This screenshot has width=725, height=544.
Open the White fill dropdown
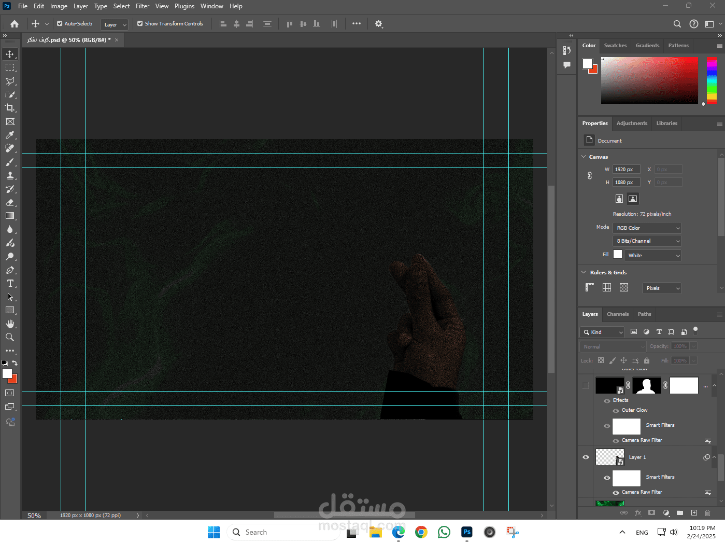click(x=653, y=256)
